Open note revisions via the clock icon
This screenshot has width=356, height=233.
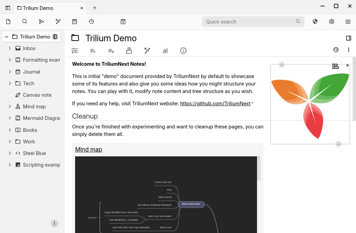click(336, 50)
